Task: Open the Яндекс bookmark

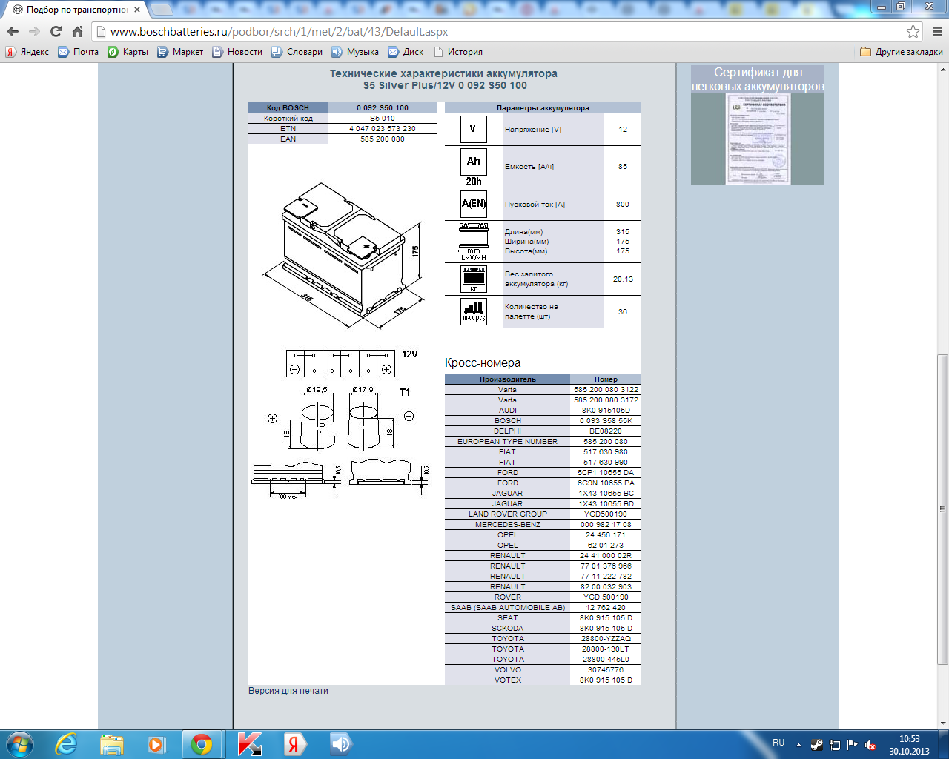Action: pyautogui.click(x=27, y=52)
